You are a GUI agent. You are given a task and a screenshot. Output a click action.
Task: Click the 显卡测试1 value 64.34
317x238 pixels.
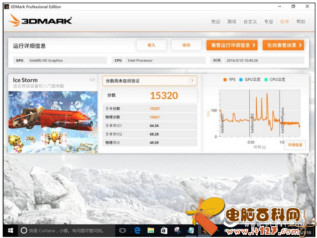click(154, 125)
